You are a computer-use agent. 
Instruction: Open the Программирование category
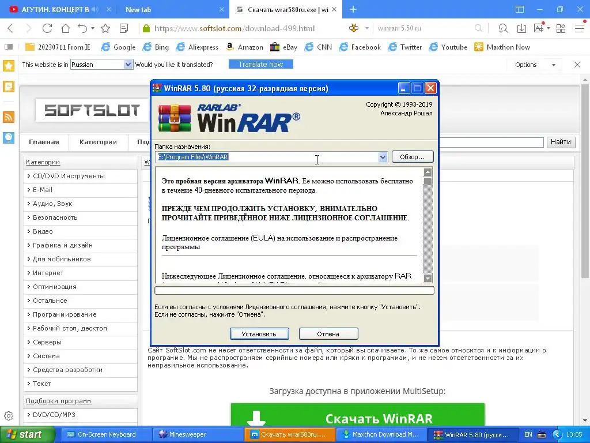pos(65,314)
